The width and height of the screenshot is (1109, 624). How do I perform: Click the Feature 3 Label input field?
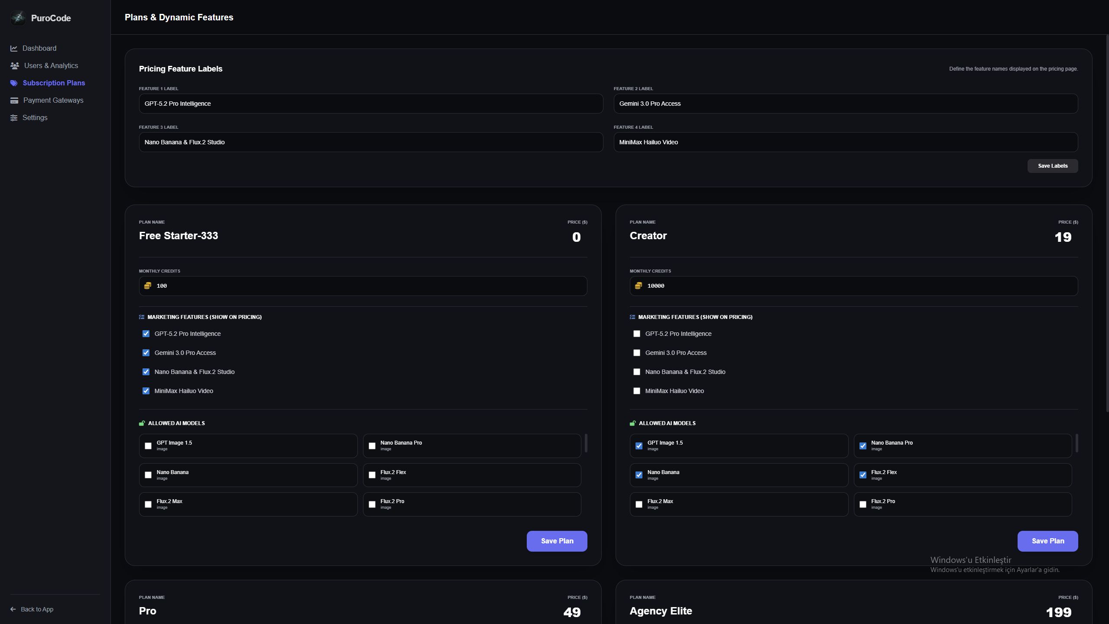pos(371,142)
